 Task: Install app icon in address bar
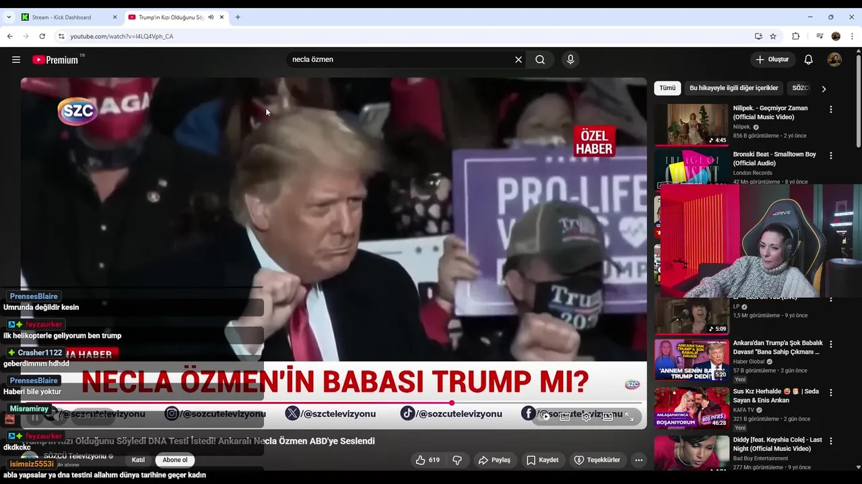tap(758, 36)
